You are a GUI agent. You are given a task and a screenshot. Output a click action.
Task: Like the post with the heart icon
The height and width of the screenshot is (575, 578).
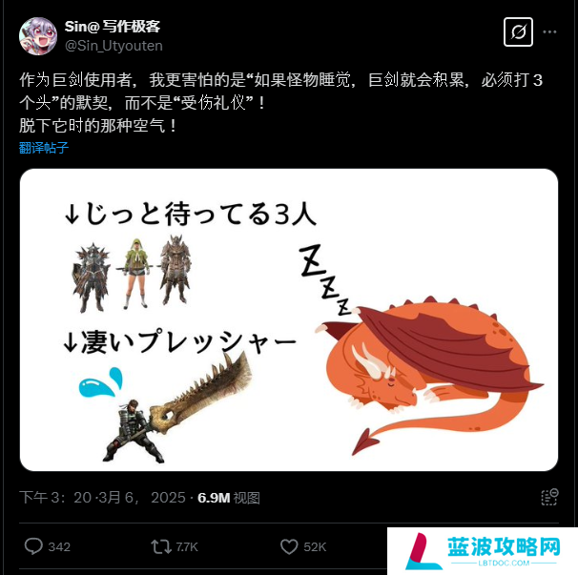click(289, 546)
